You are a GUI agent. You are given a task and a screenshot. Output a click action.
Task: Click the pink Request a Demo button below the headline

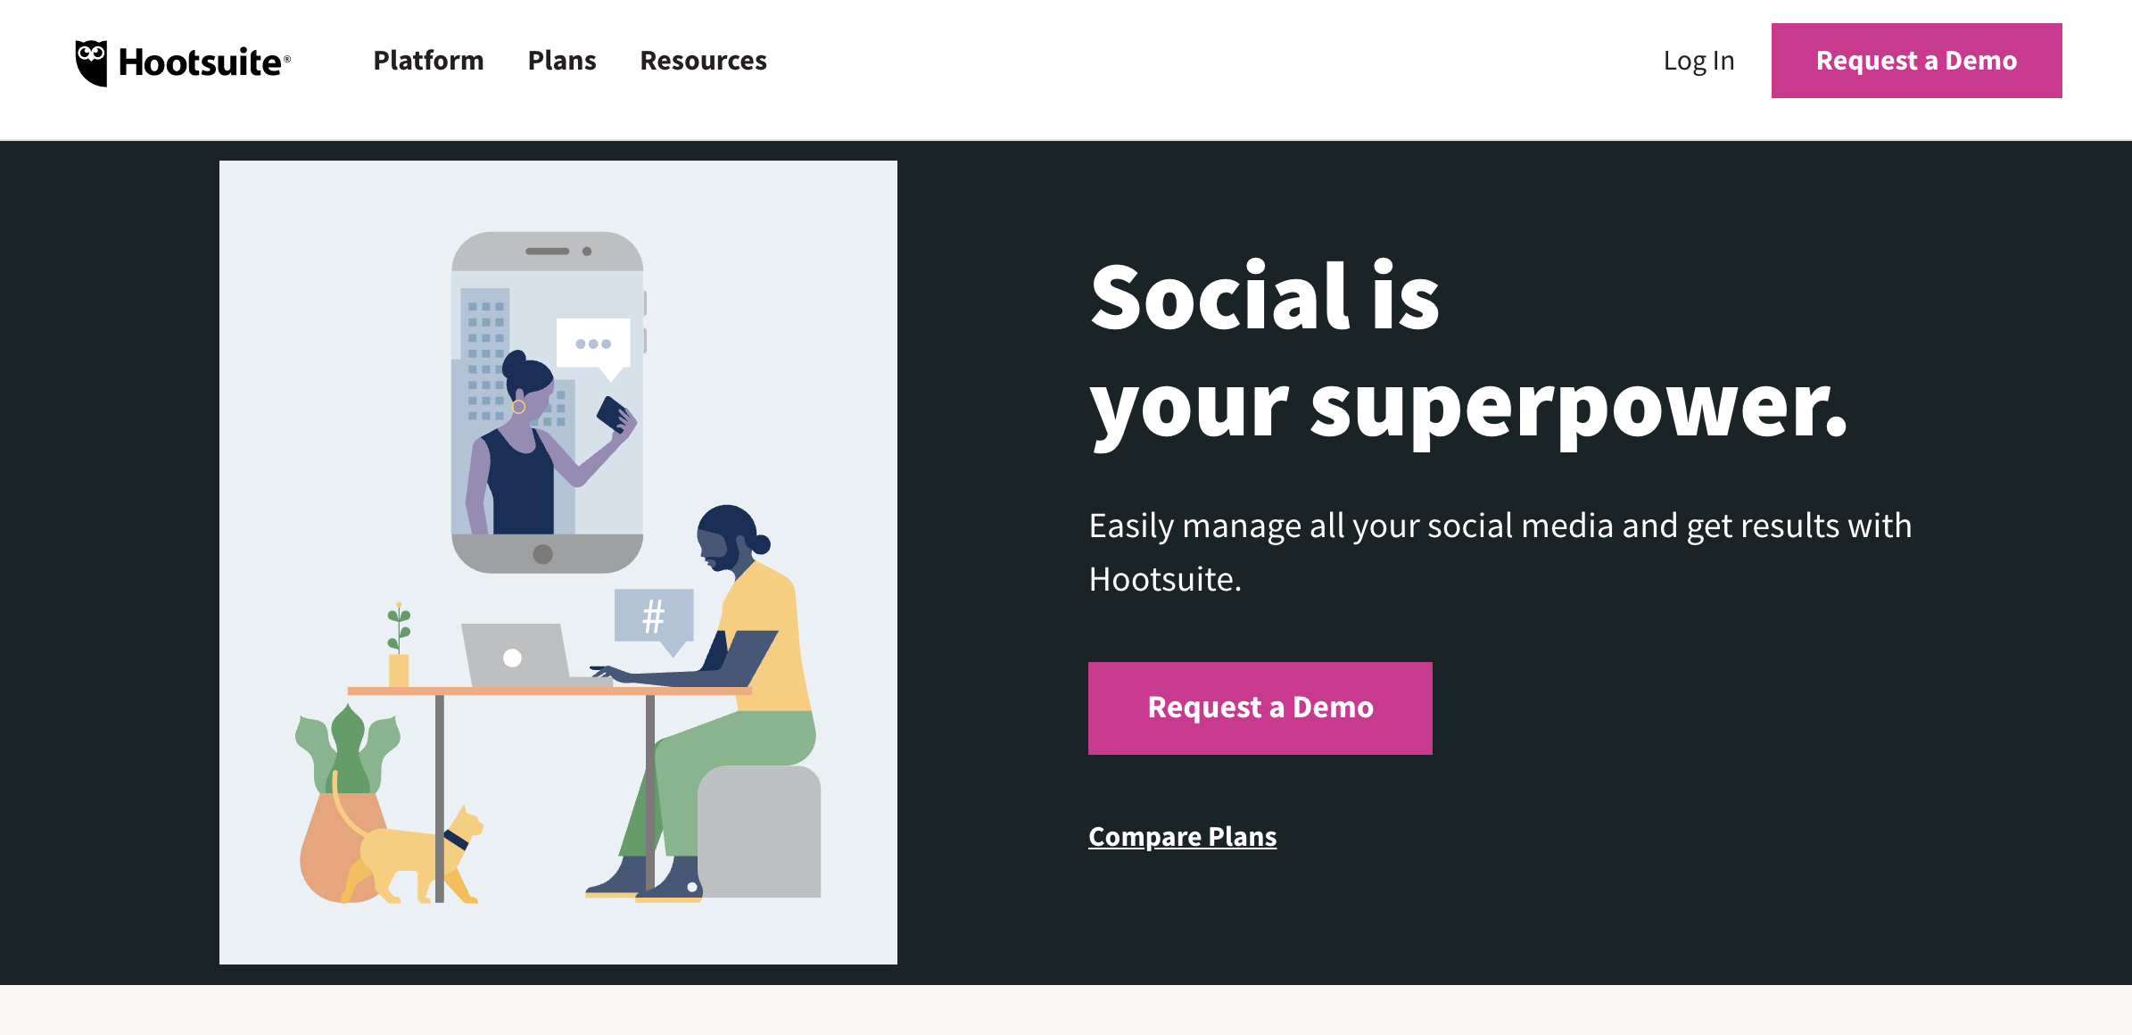pyautogui.click(x=1260, y=708)
